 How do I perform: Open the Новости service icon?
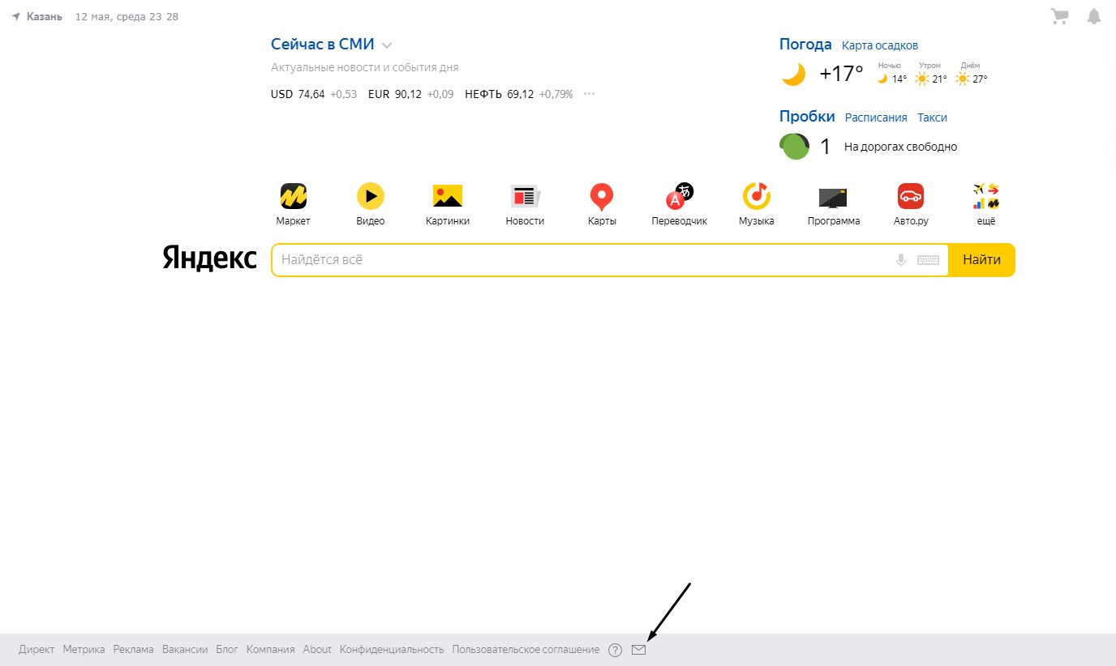tap(525, 196)
